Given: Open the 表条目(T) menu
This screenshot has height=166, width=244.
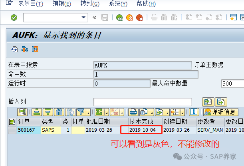Looking at the screenshot, I should (30, 4).
